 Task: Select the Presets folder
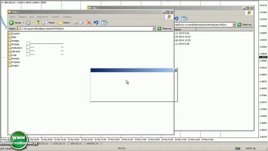(14, 59)
